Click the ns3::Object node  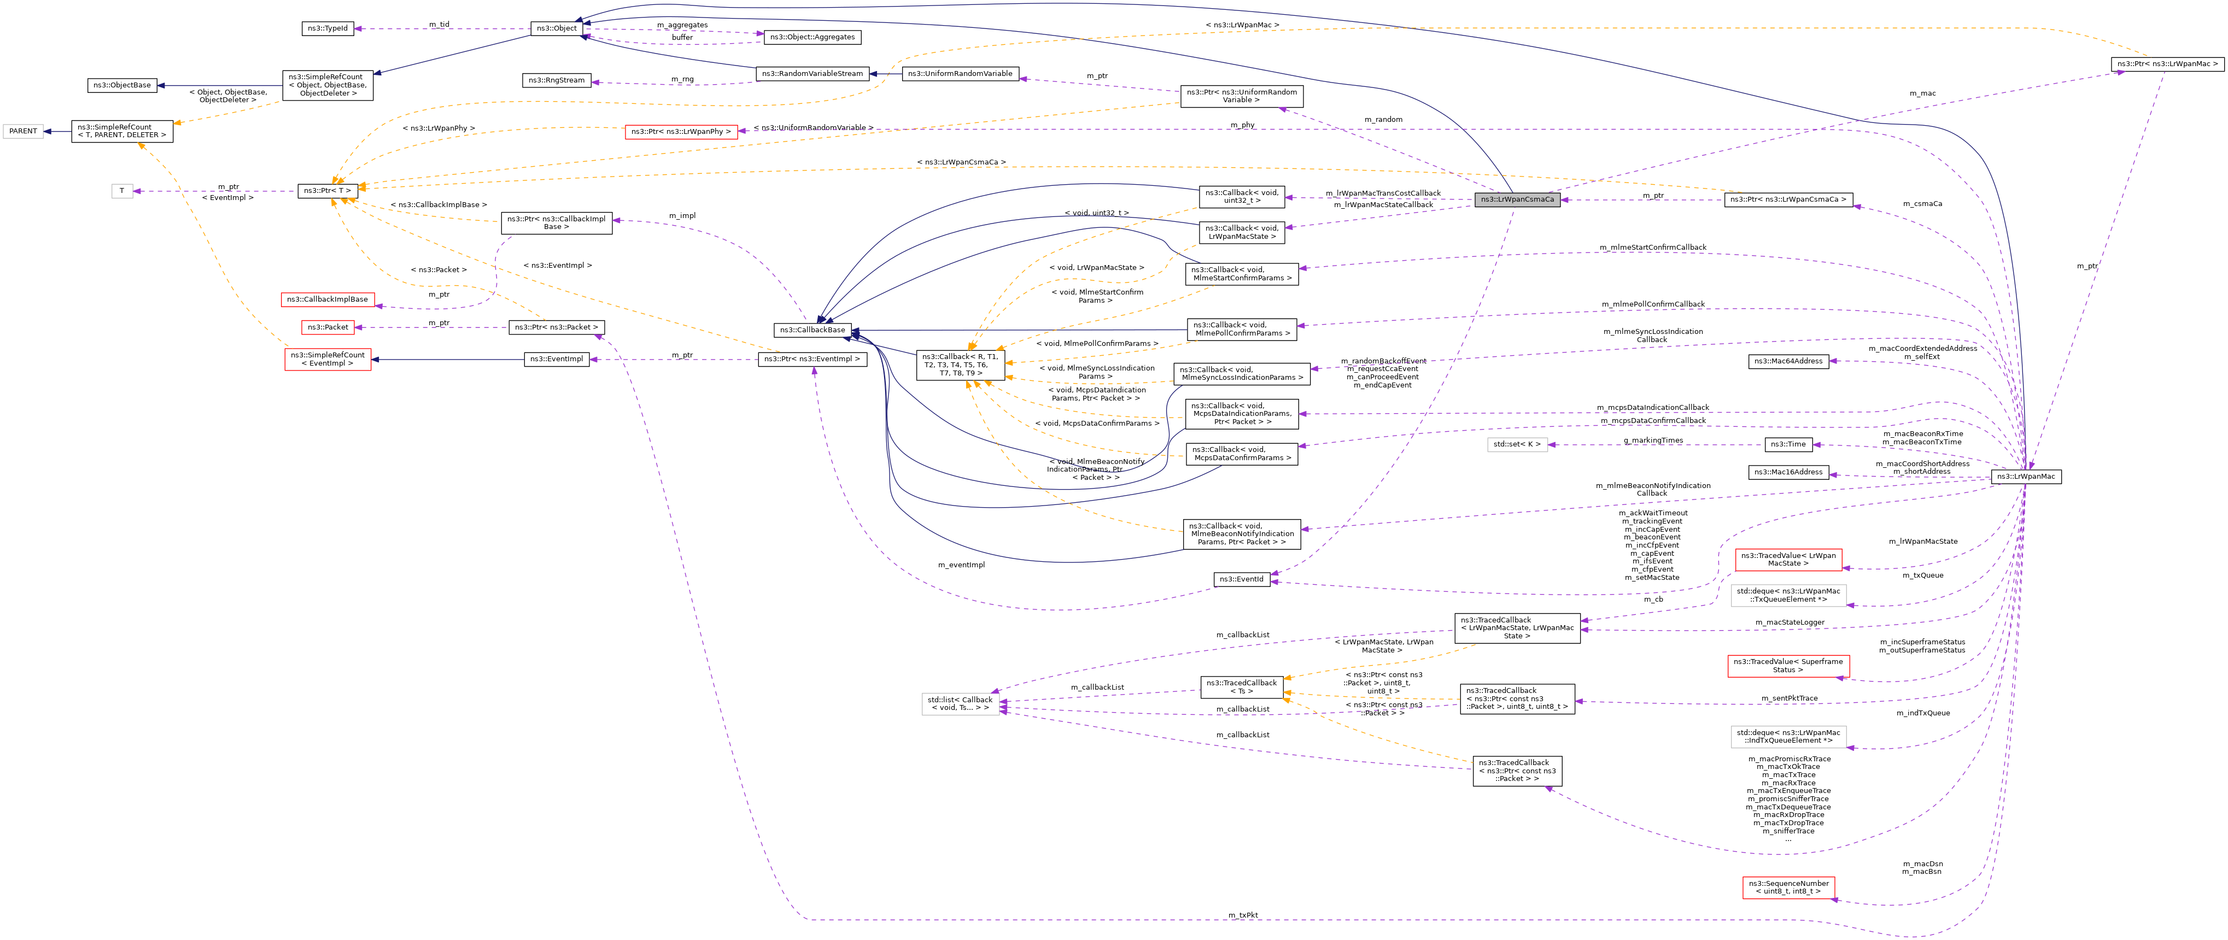556,28
